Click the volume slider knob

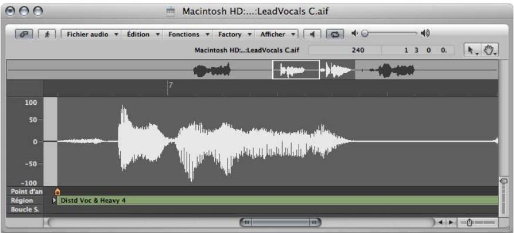(x=364, y=33)
